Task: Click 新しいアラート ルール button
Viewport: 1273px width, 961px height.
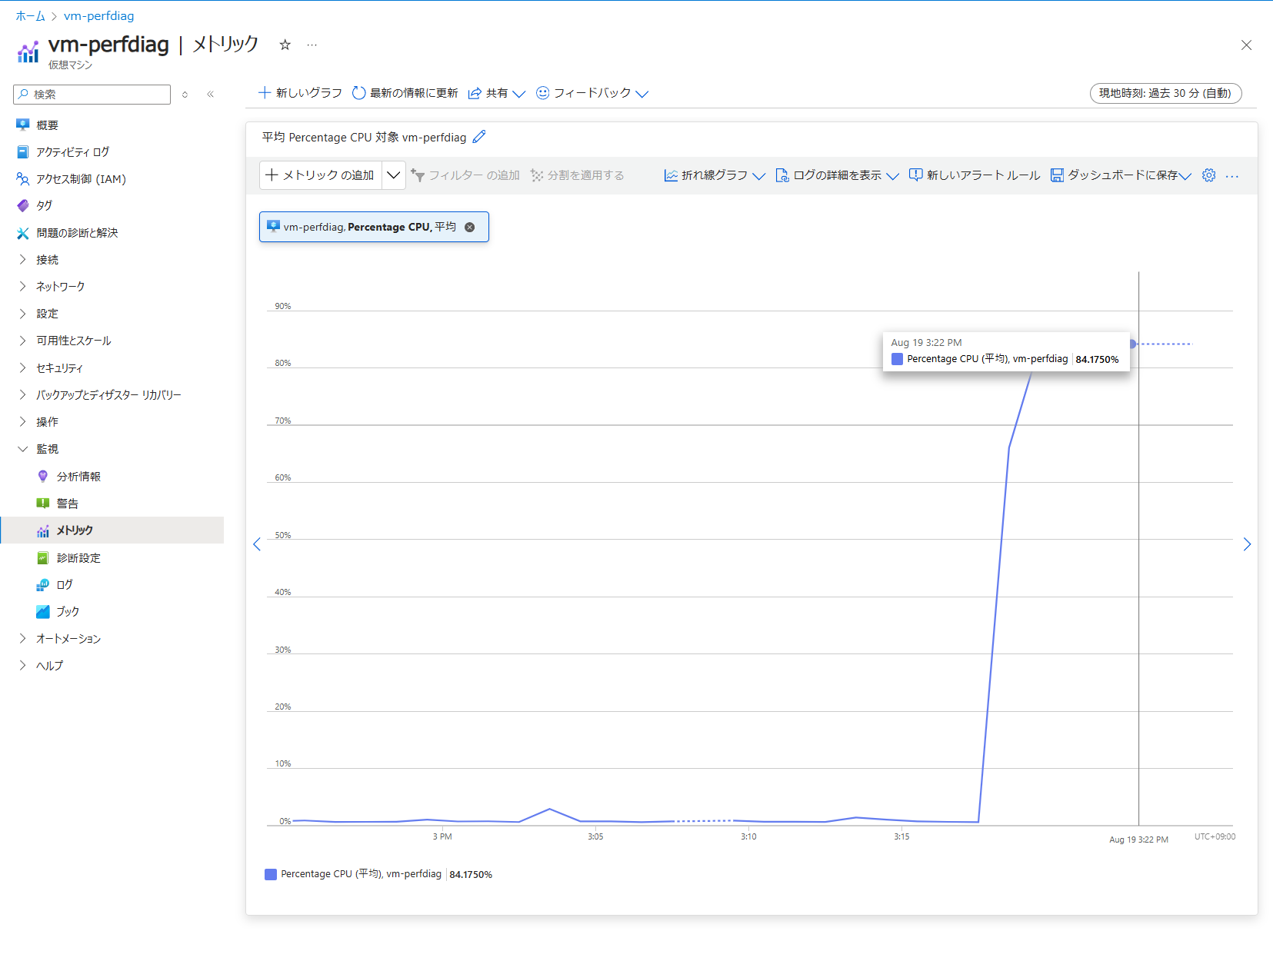Action: (975, 175)
